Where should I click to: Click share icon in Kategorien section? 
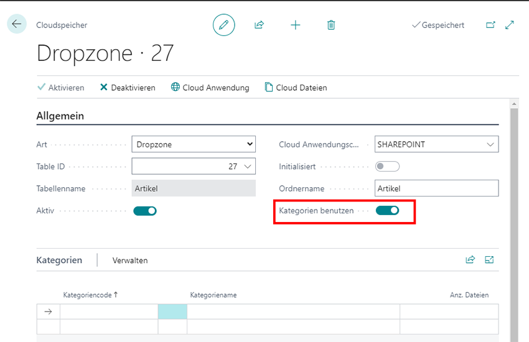(470, 260)
